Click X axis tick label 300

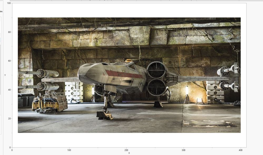click(183, 150)
